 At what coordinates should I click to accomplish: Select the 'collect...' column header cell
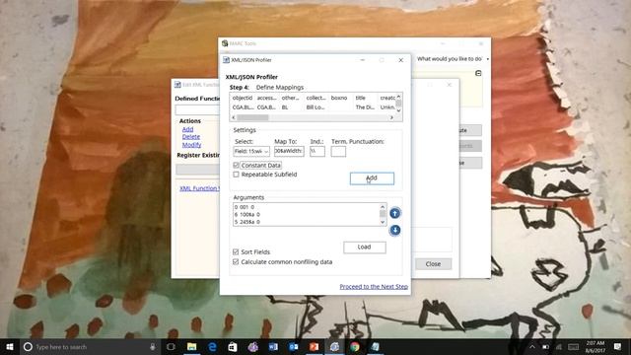pos(315,98)
